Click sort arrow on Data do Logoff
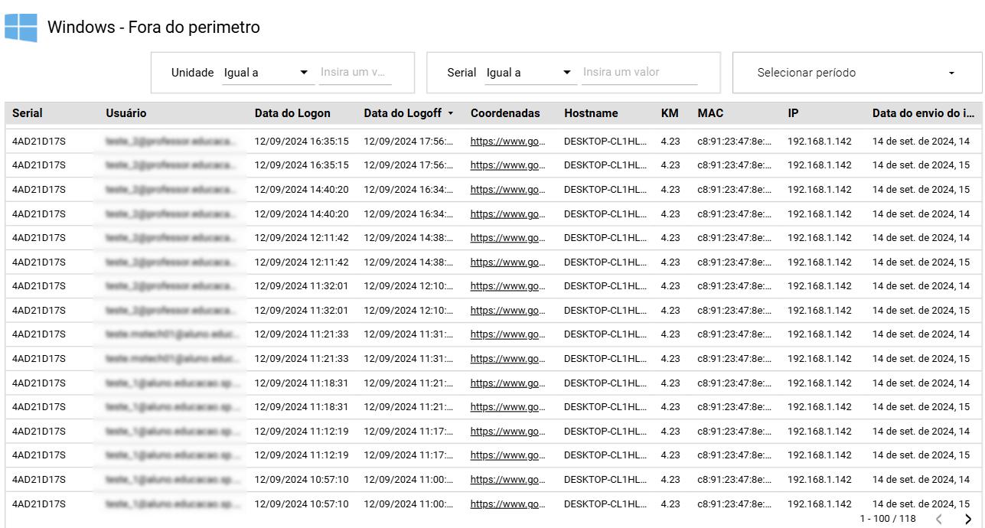Viewport: 985px width, 528px height. (x=451, y=113)
